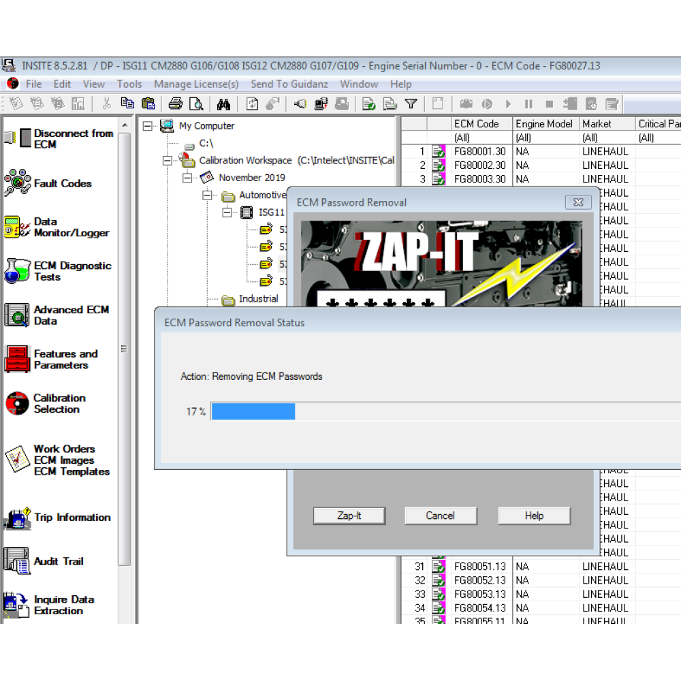Screen dimensions: 681x681
Task: Open Features and Parameters in sidebar
Action: point(51,360)
